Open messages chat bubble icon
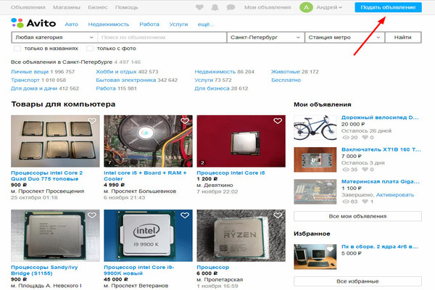435x290 pixels. pos(231,7)
